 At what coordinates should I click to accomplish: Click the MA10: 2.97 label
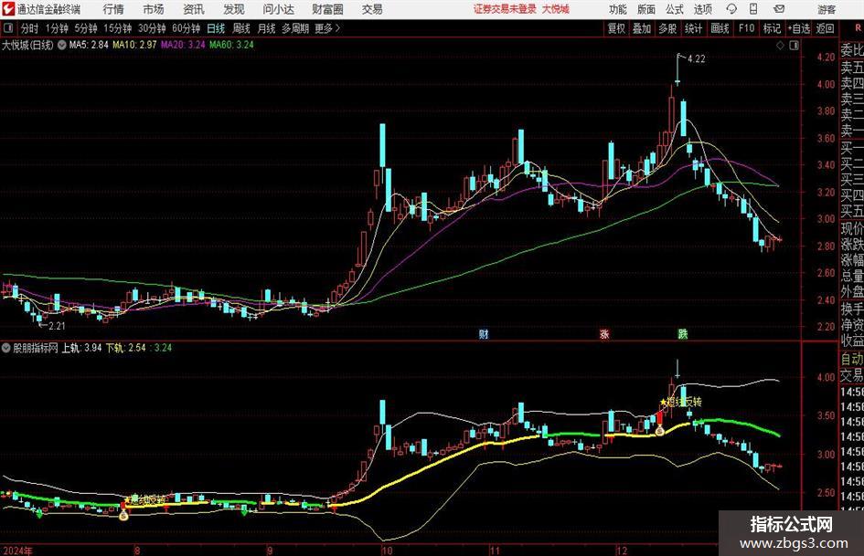(x=134, y=45)
